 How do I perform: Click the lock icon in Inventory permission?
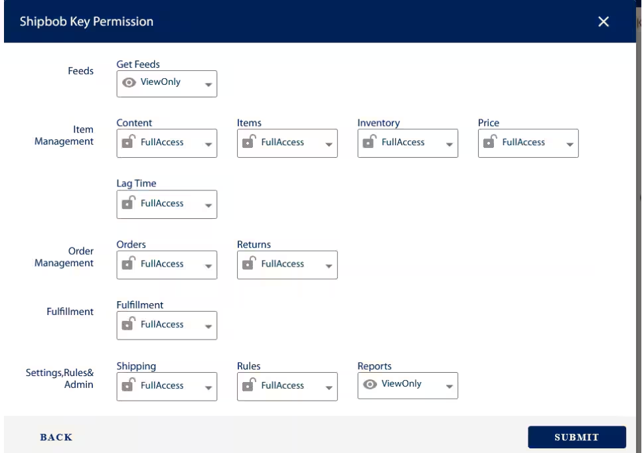click(x=370, y=143)
